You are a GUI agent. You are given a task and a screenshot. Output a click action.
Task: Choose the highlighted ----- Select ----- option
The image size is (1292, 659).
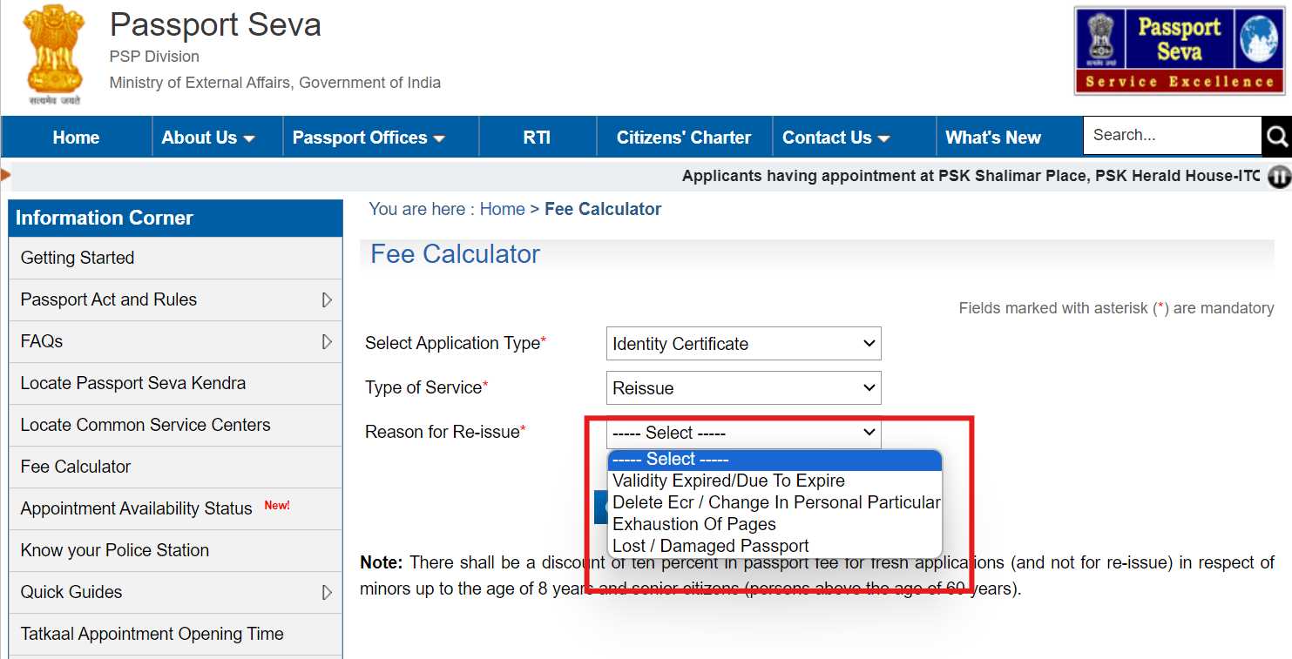775,460
